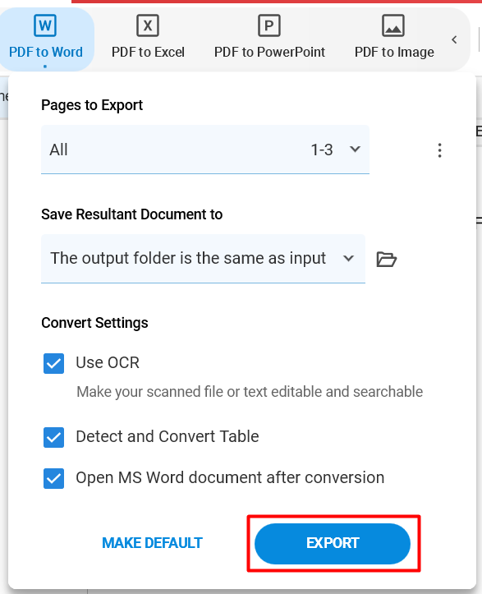Switch to the PDF to PowerPoint tab label
The width and height of the screenshot is (482, 594).
(x=269, y=52)
